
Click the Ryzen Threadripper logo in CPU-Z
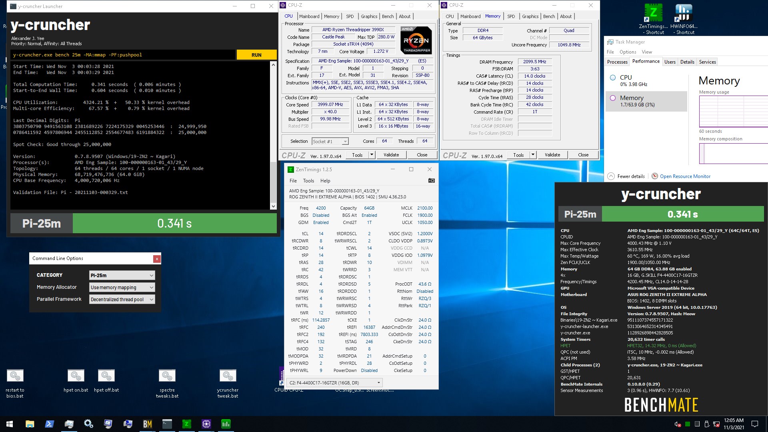pyautogui.click(x=416, y=40)
